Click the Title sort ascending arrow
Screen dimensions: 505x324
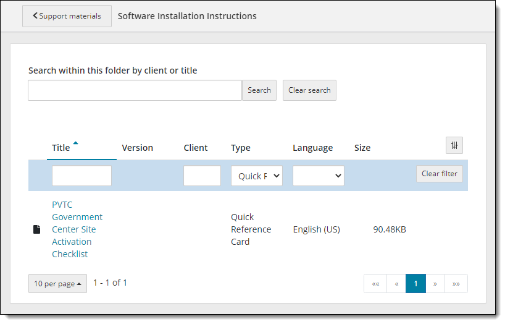(75, 143)
